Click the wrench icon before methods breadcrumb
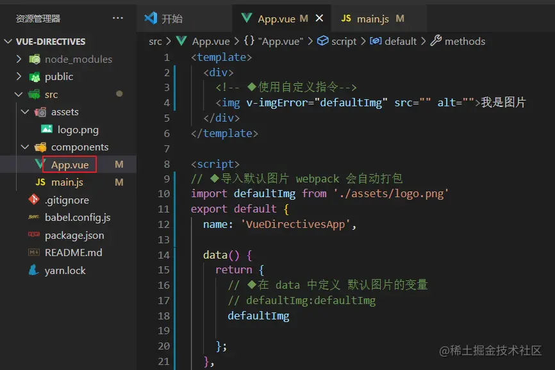The height and width of the screenshot is (370, 555). coord(436,40)
